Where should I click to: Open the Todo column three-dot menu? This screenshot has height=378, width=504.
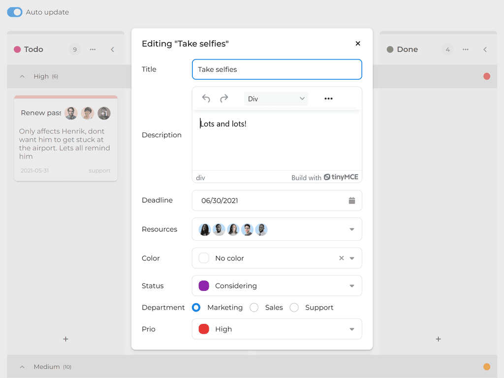(x=93, y=49)
